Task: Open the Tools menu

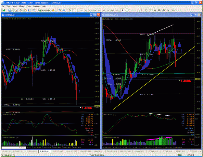Action: [29, 6]
